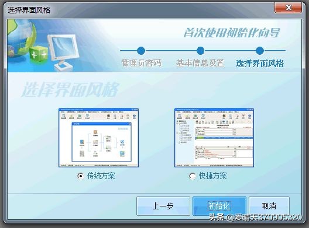Click the computer monitor banner icon
The image size is (309, 228).
pyautogui.click(x=63, y=52)
